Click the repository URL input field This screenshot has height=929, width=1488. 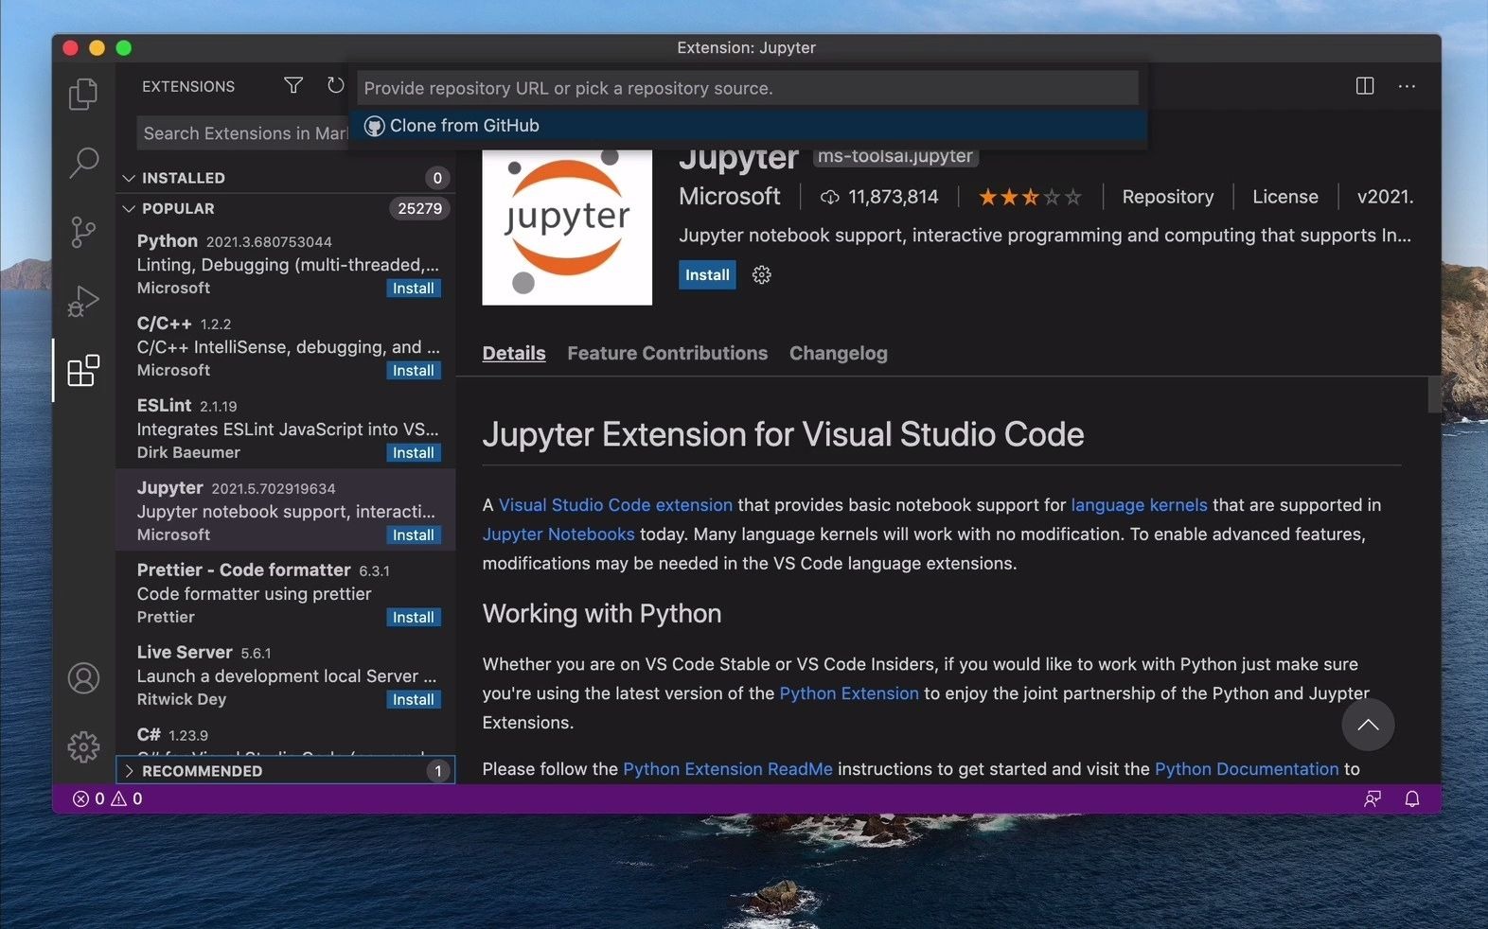(x=748, y=88)
